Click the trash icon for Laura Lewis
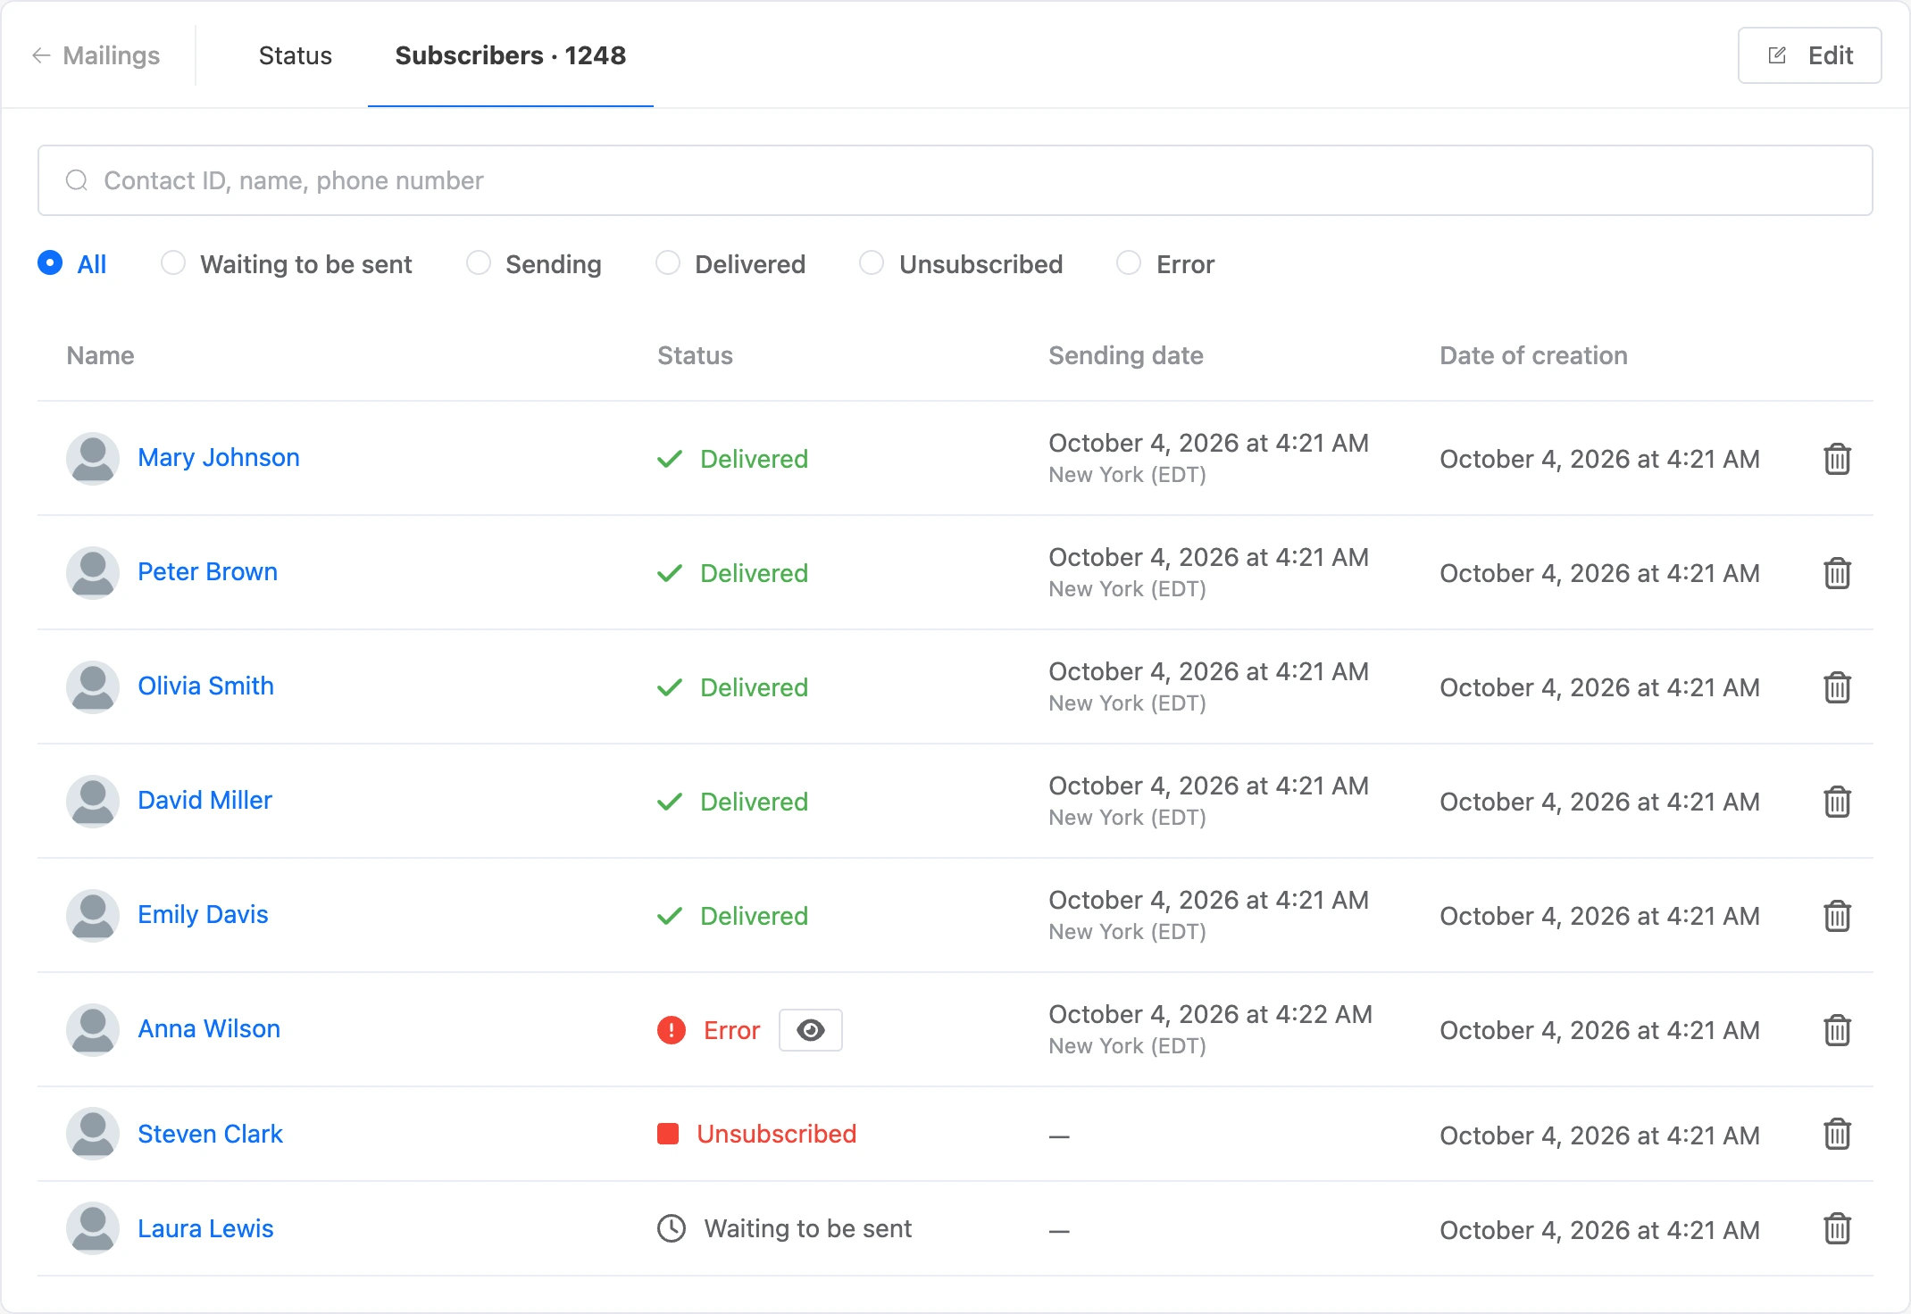1911x1314 pixels. pyautogui.click(x=1837, y=1228)
